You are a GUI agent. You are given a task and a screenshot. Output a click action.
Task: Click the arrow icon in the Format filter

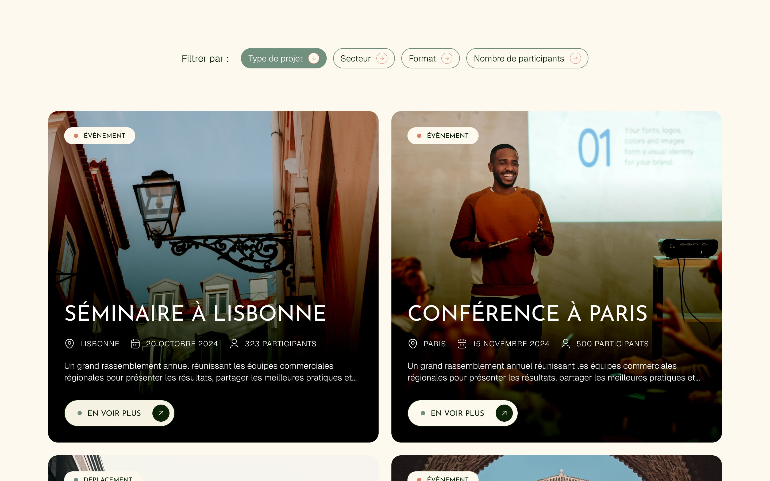(x=447, y=58)
